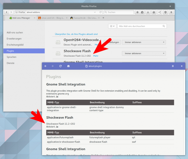Image resolution: width=188 pixels, height=159 pixels.
Task: Expand Shockwave Flash 'Immer aktivieren' dropdown
Action: 144,53
